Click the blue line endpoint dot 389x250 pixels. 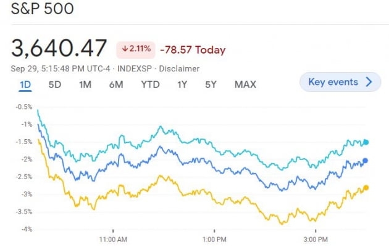point(366,161)
